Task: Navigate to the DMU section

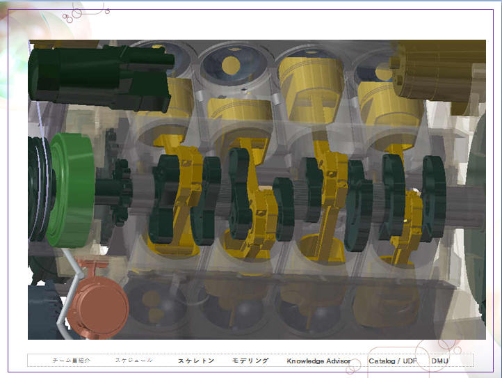Action: (439, 361)
